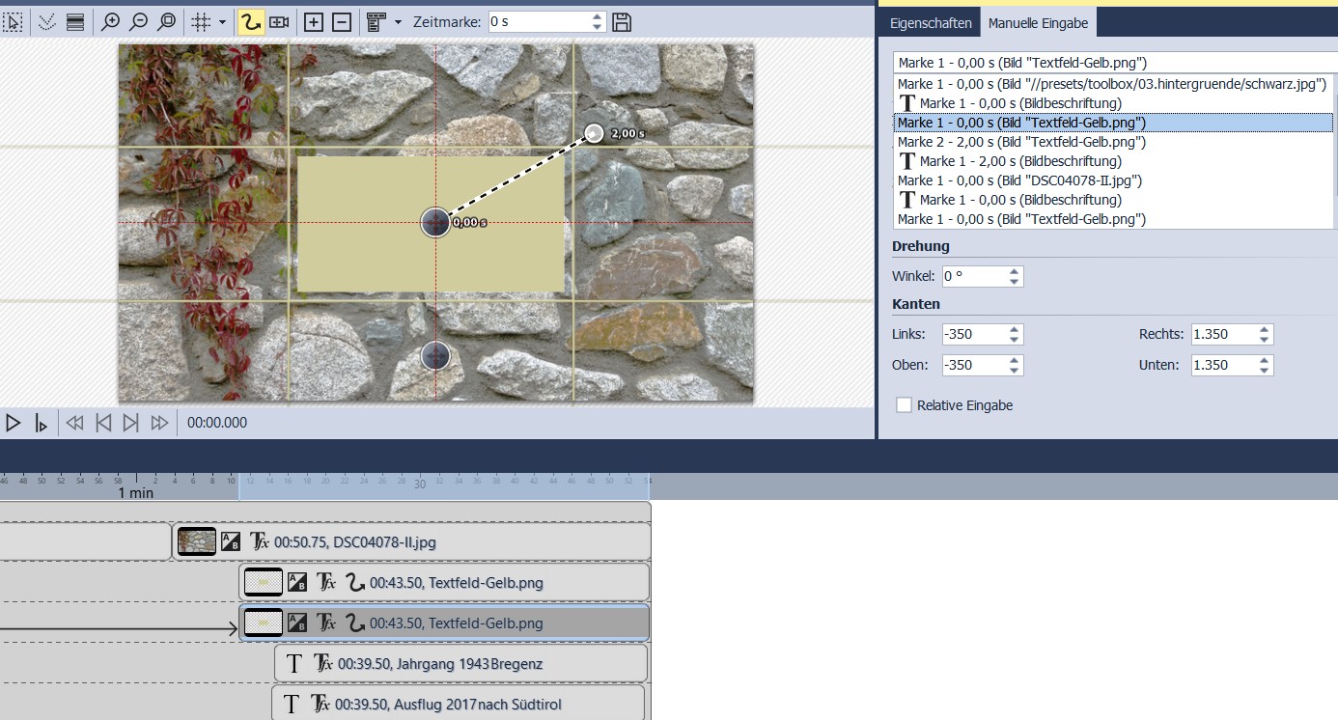
Task: Click the zoom in magnifier icon
Action: tap(111, 22)
